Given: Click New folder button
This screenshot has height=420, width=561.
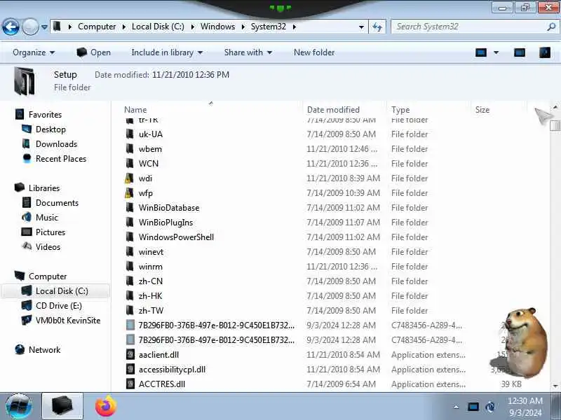Looking at the screenshot, I should [314, 52].
